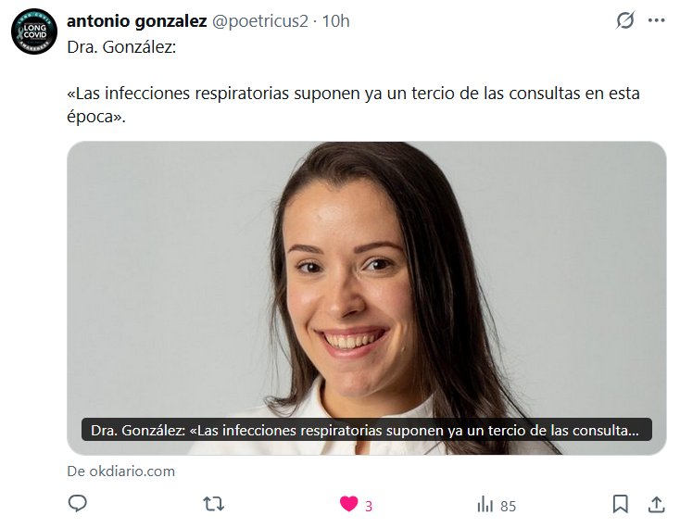This screenshot has height=528, width=680.
Task: Click the 85 views count
Action: tap(509, 506)
